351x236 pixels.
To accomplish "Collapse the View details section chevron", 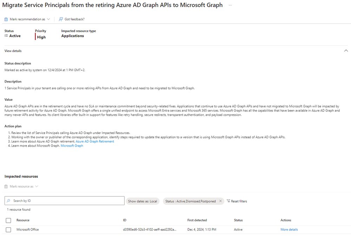I will click(x=346, y=51).
